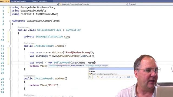Click 'return View(' on line 17
Screen dimensions: 173x97
[38, 66]
